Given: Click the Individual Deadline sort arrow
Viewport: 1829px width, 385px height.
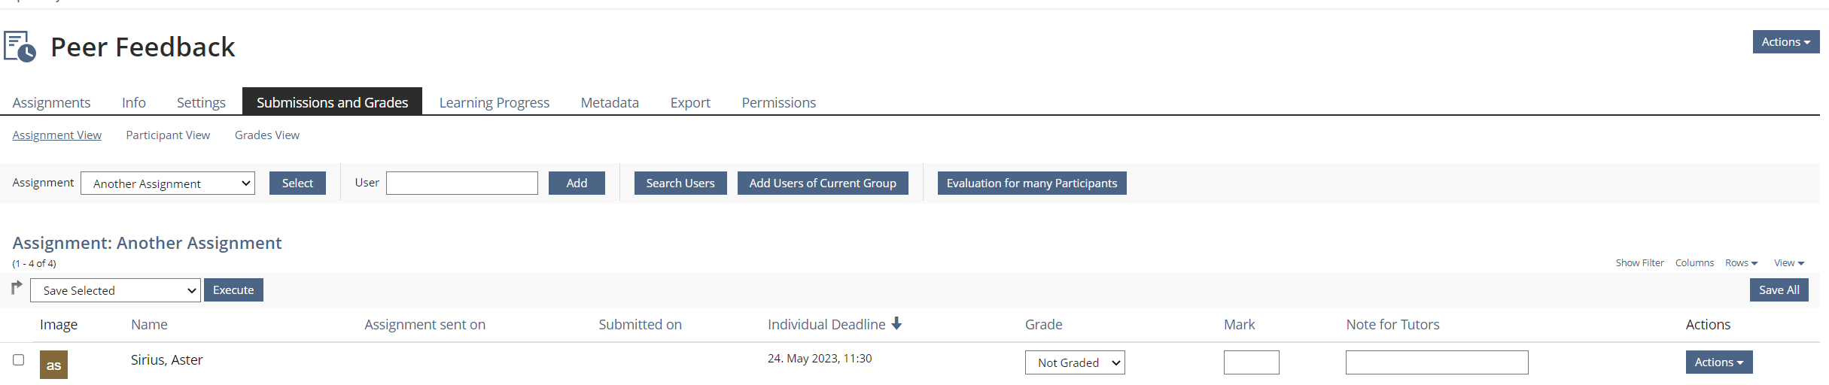Looking at the screenshot, I should 896,323.
